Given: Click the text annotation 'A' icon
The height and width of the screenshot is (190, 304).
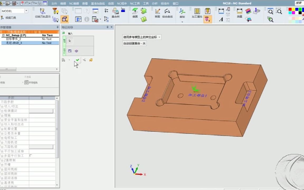Looking at the screenshot, I should point(221,19).
